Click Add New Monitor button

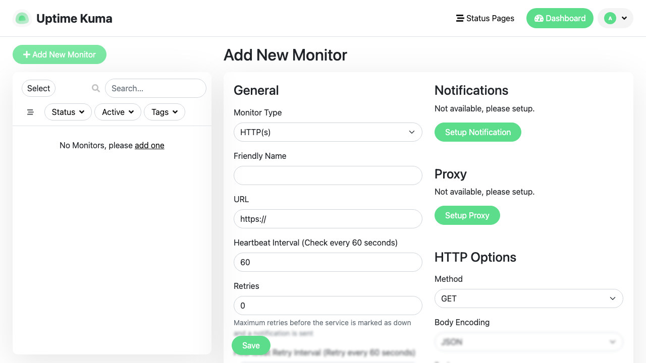click(60, 54)
